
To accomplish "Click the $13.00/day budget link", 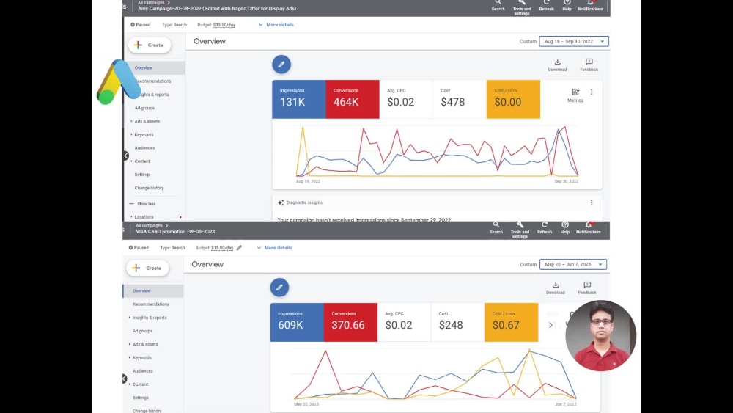I will [224, 25].
